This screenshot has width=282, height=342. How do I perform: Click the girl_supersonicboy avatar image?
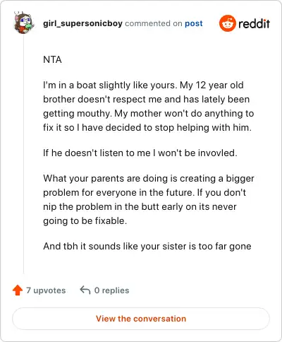point(23,23)
